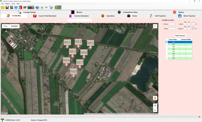Screen dimensions: 202x122
Task: Click the Google logo on the map
Action: (5, 113)
